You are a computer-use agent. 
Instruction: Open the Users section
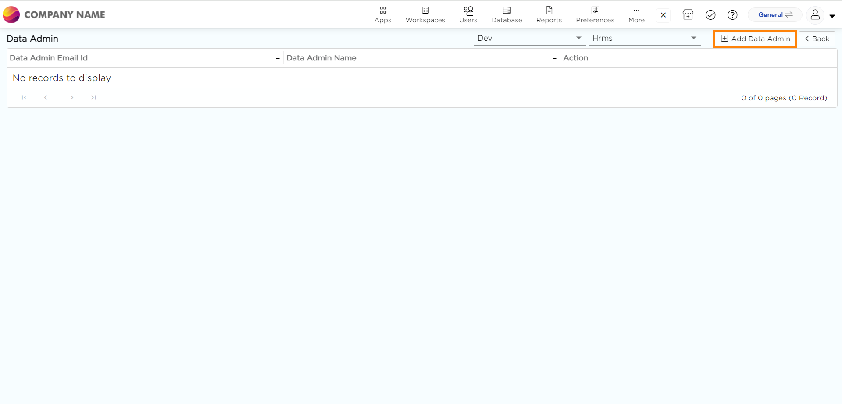tap(468, 14)
